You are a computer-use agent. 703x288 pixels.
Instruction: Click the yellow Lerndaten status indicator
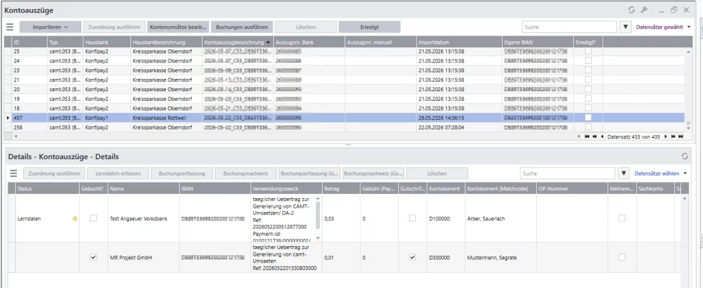point(75,219)
